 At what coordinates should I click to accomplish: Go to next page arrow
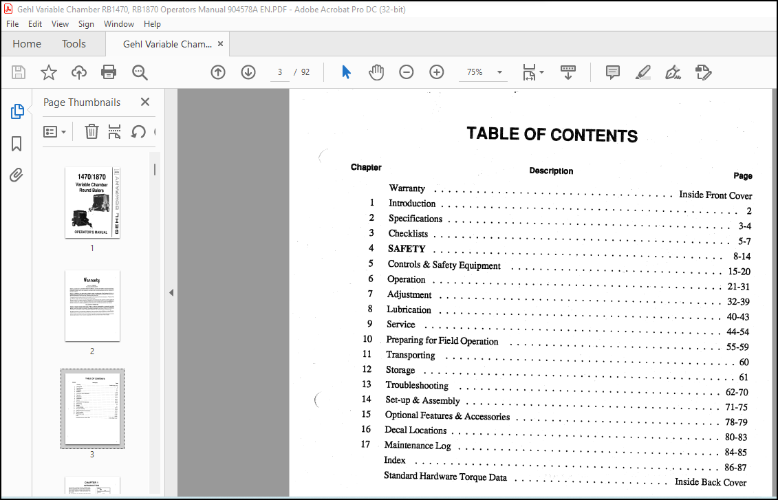[x=248, y=72]
